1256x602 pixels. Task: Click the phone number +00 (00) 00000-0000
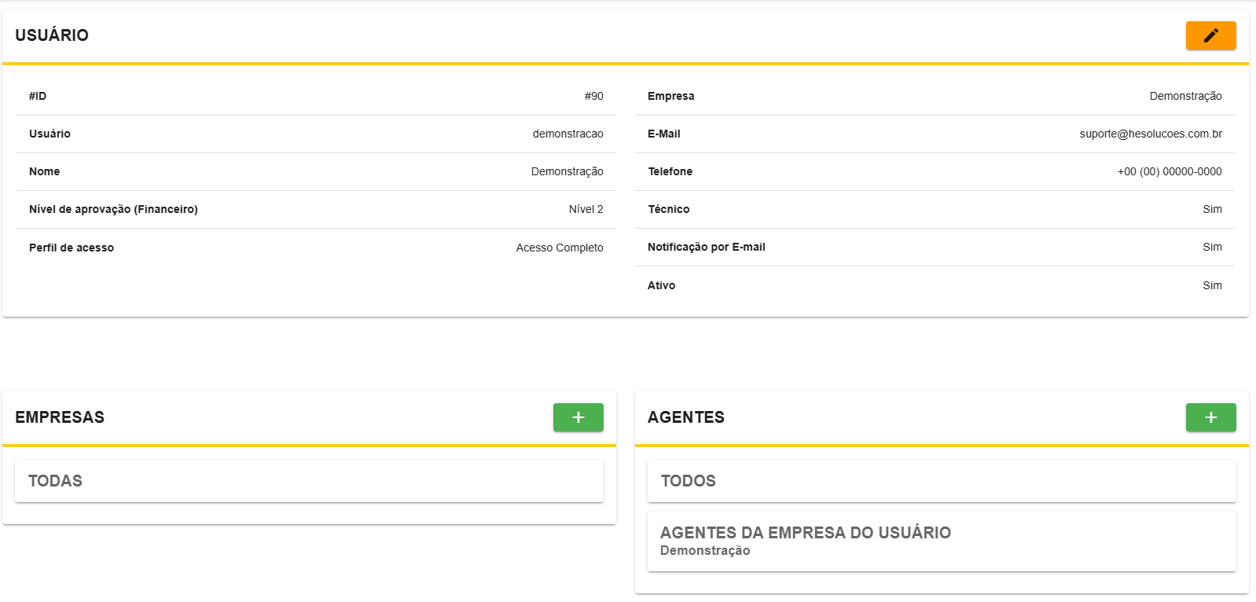[1169, 171]
